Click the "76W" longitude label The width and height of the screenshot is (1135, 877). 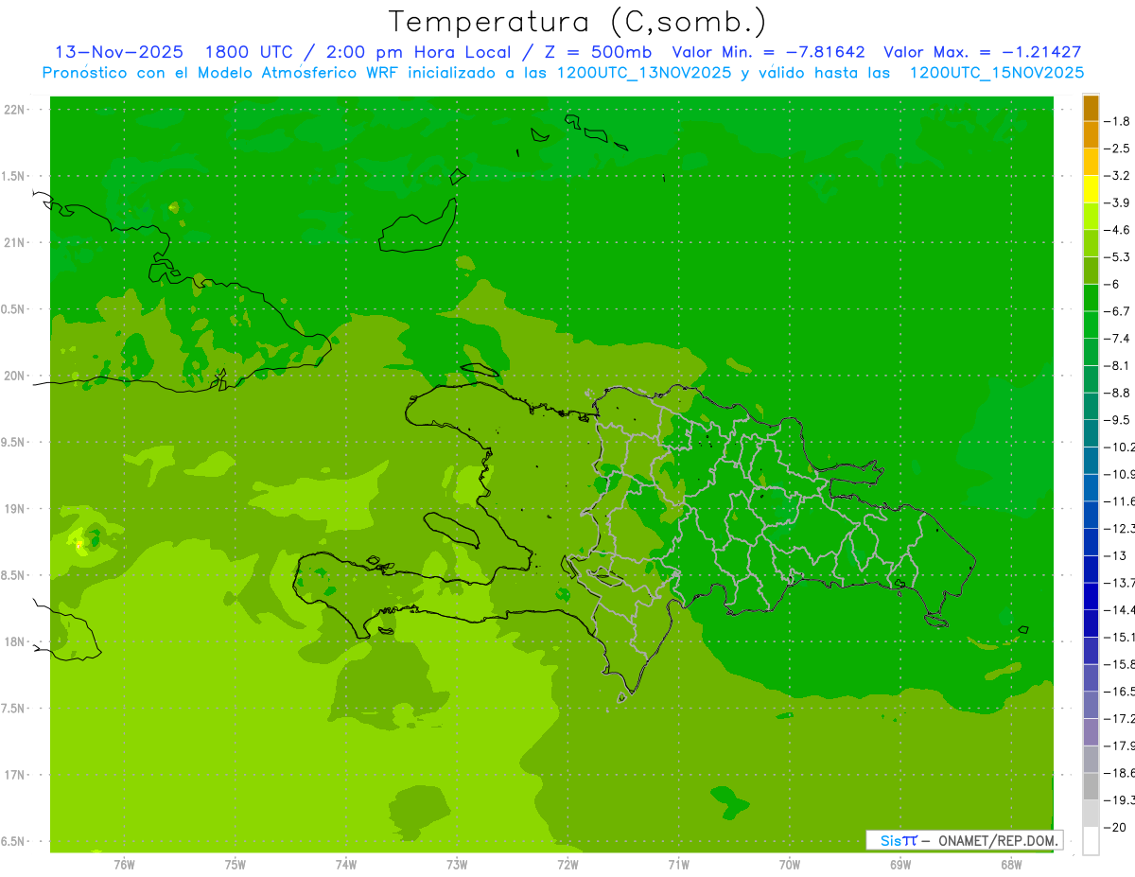(124, 864)
